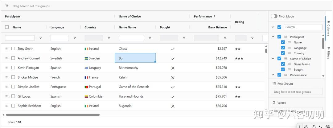This screenshot has height=128, width=333.
Task: Open the Game Name column filter funnel icon
Action: [x=150, y=38]
